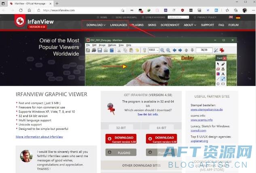The image size is (256, 173).
Task: Select the 32-BIT tab heading
Action: (x=121, y=128)
